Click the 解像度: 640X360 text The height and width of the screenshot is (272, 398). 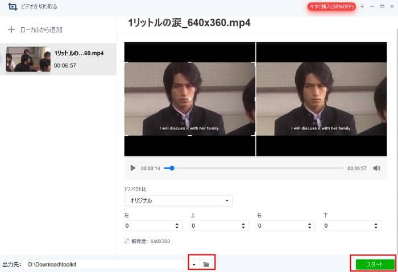click(x=151, y=241)
